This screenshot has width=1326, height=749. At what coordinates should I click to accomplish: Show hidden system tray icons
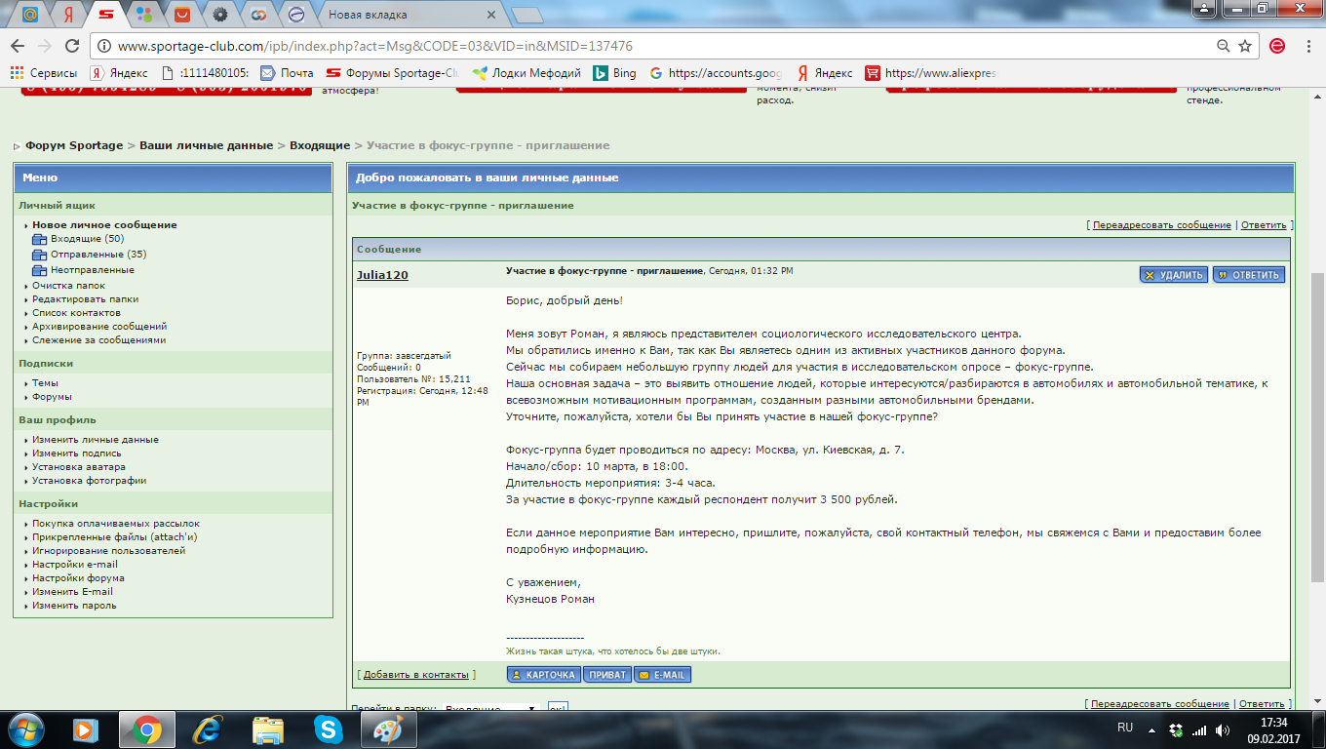[x=1151, y=729]
